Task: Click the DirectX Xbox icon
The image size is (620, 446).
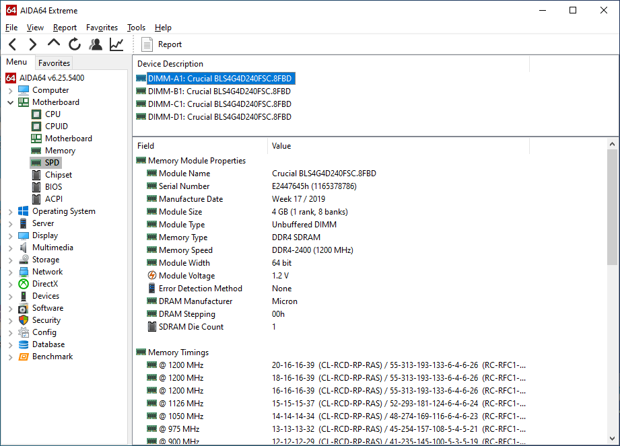Action: coord(24,284)
